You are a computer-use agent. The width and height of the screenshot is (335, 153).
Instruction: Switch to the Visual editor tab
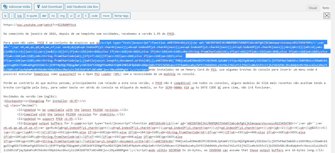pyautogui.click(x=313, y=8)
